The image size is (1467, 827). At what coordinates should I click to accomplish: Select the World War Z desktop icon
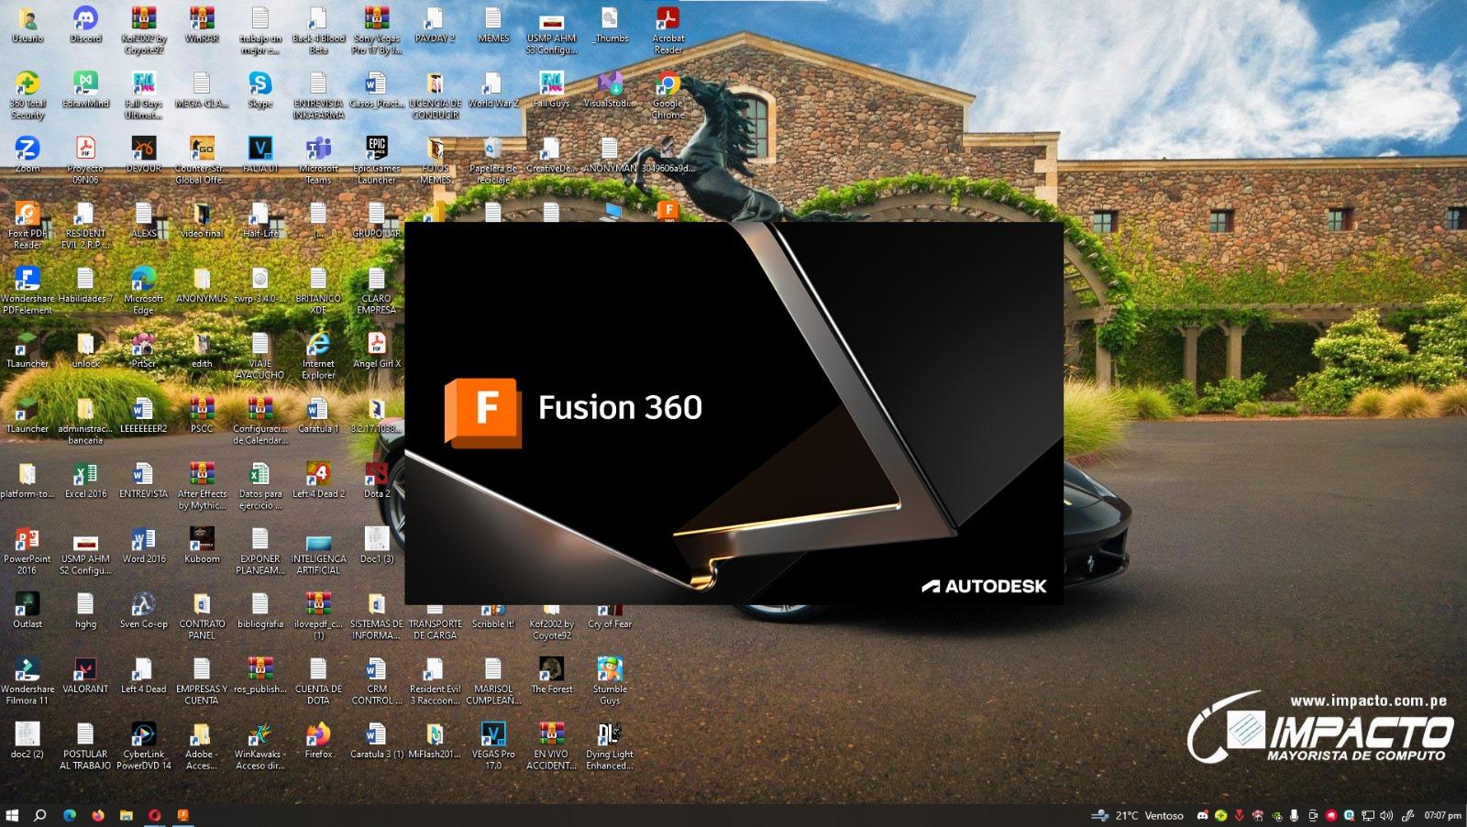point(493,90)
